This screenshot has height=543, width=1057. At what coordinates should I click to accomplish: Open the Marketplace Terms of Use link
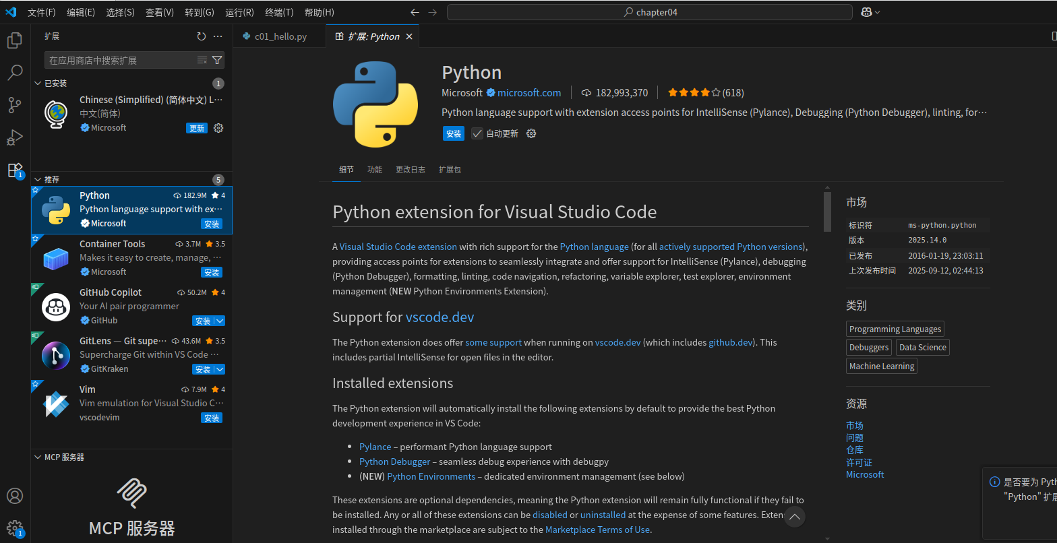pos(597,530)
